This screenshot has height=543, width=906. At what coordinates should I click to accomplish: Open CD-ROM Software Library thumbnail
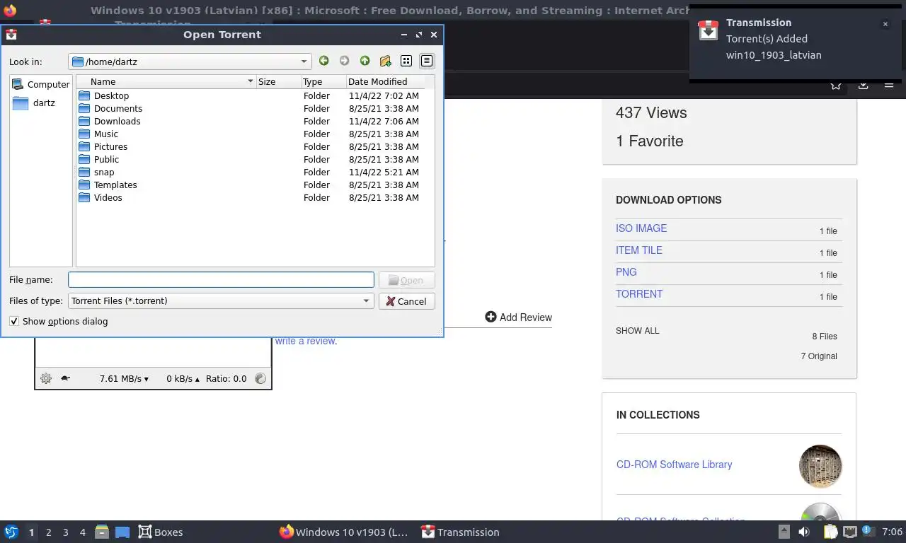click(820, 466)
